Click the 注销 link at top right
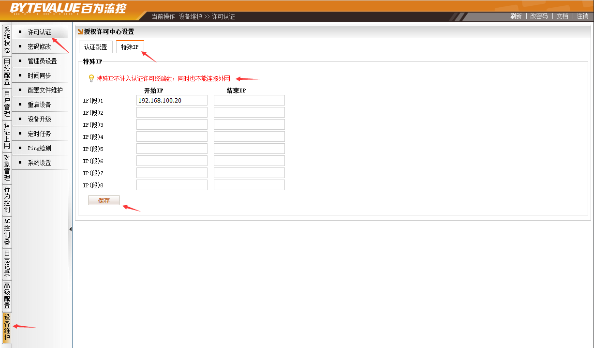 (x=582, y=16)
